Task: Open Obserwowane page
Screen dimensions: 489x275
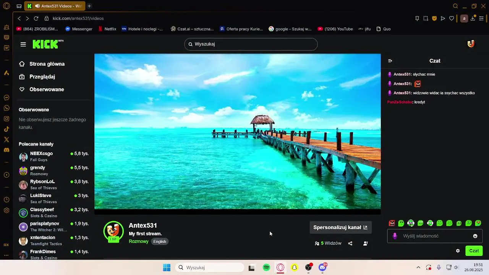Action: (42, 89)
